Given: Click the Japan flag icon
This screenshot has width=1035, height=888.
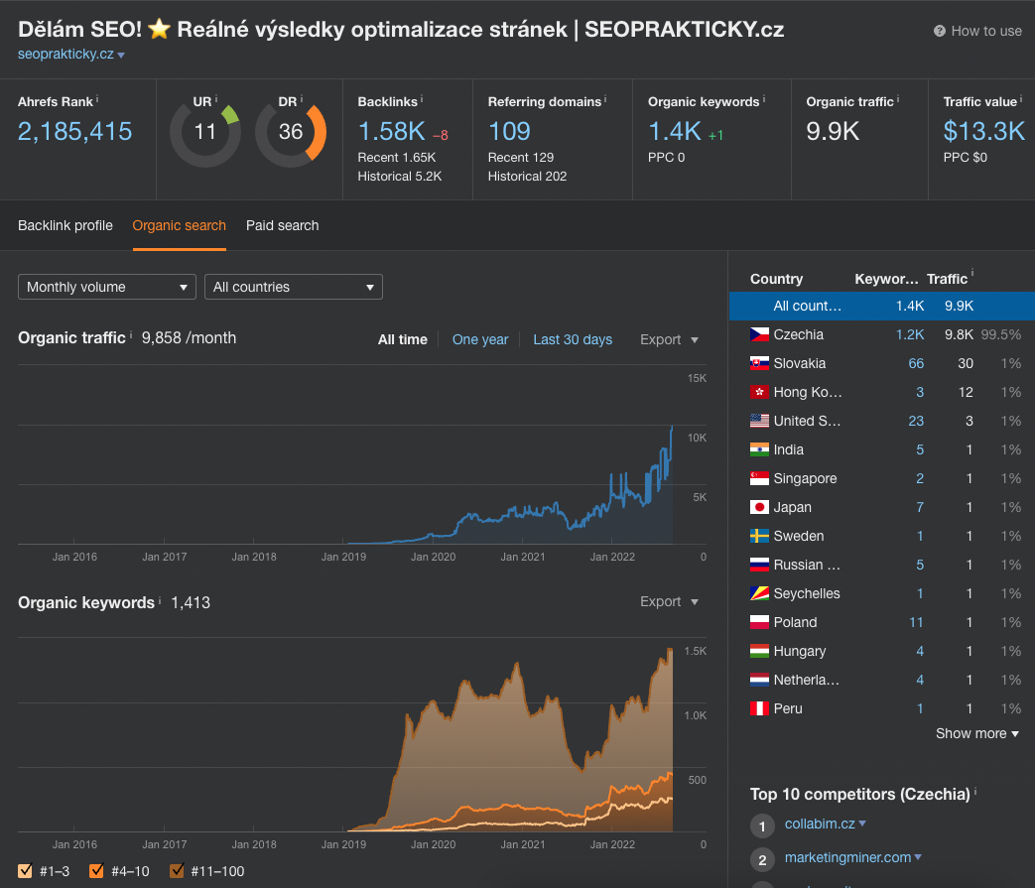Looking at the screenshot, I should point(760,507).
